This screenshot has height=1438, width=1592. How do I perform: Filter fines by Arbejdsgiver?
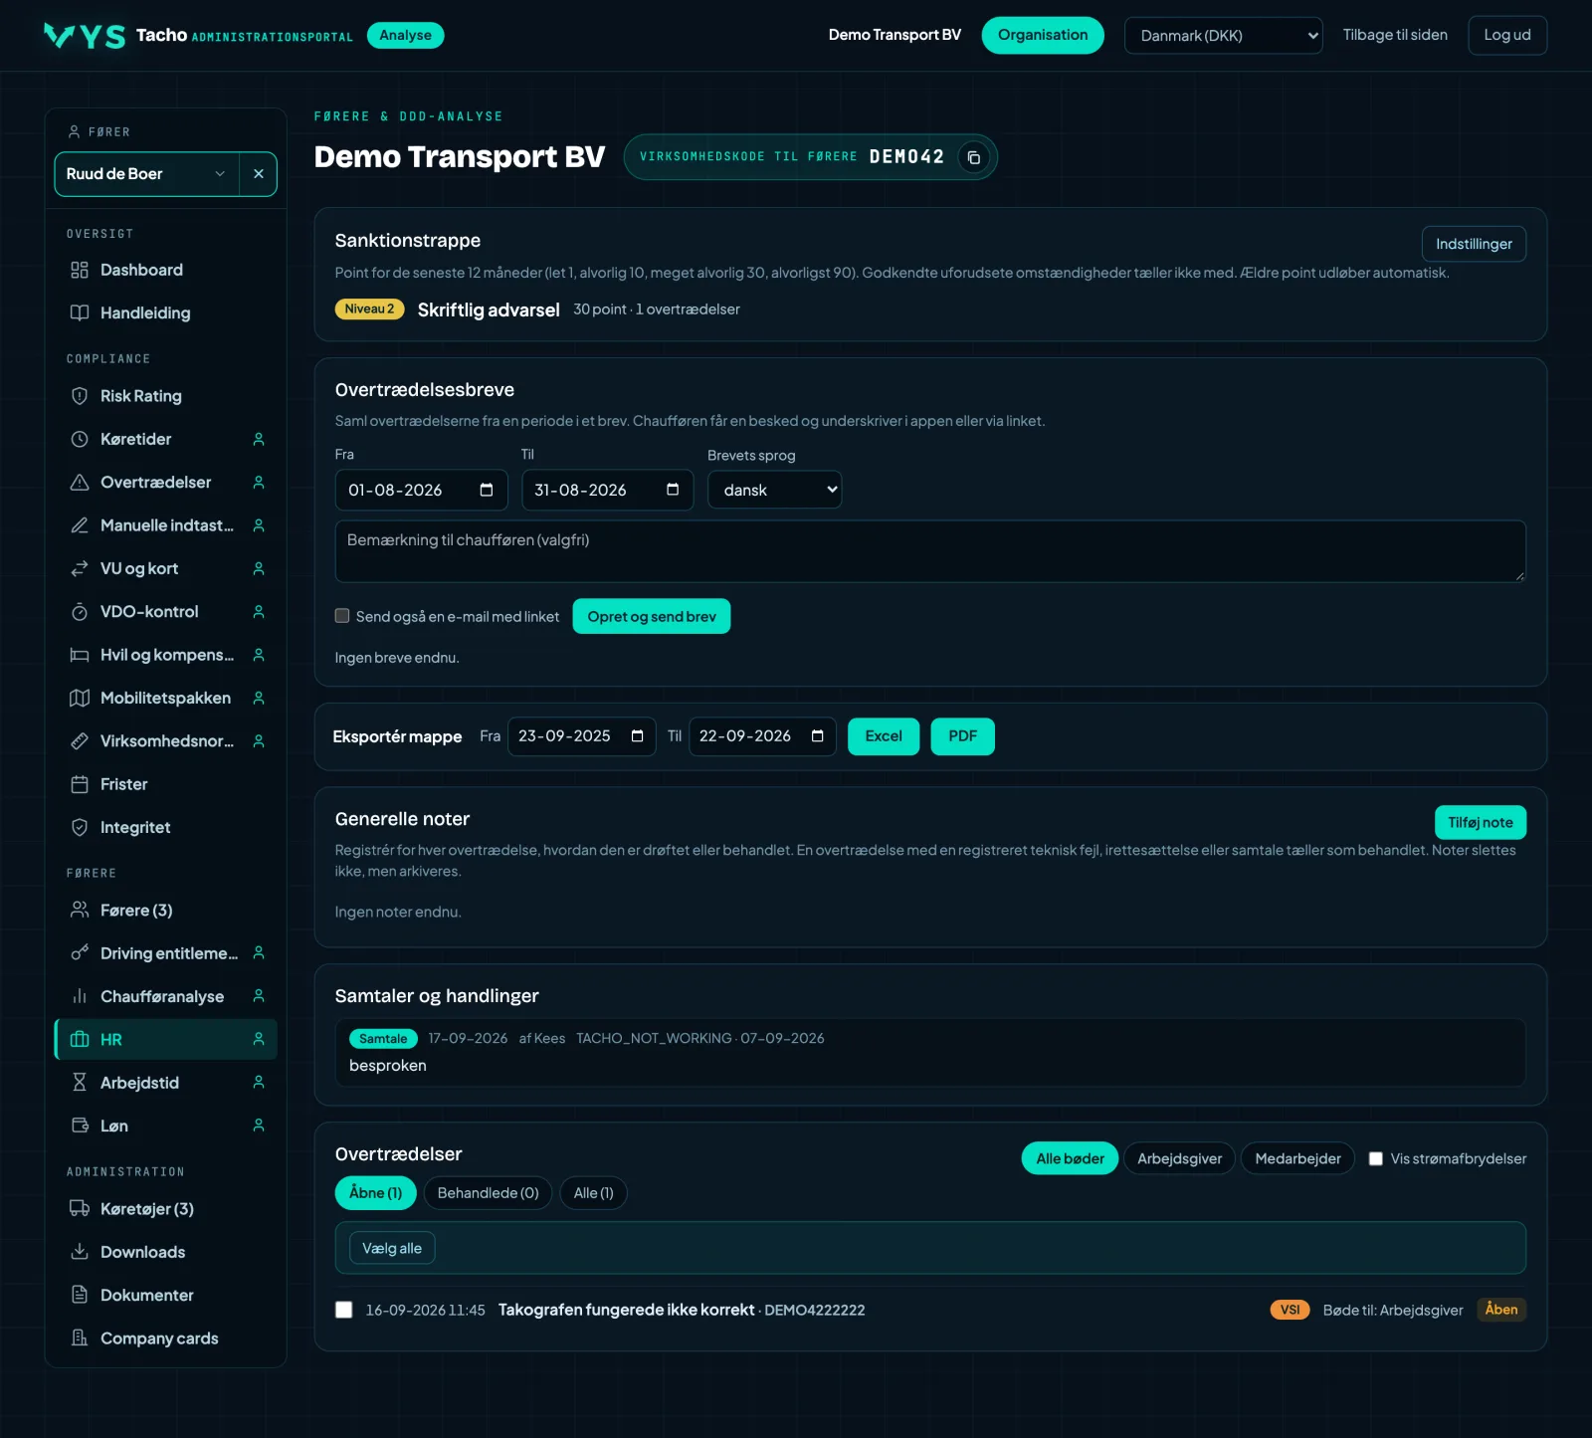[x=1179, y=1158]
